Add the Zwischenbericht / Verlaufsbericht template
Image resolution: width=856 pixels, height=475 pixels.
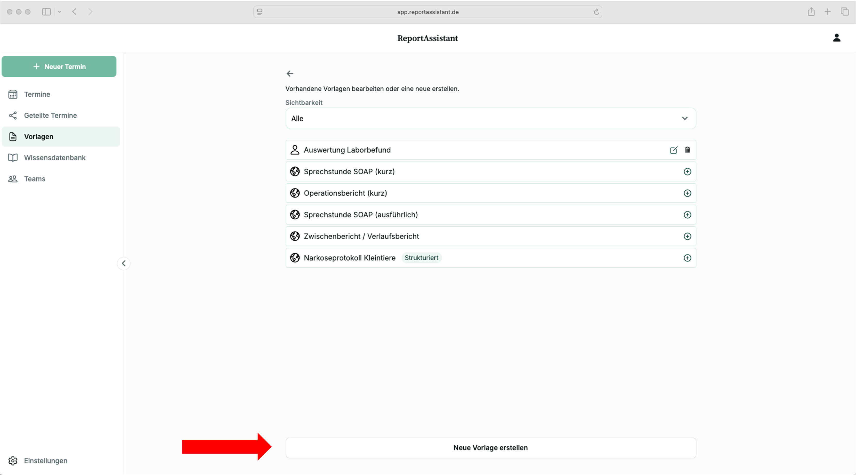point(687,236)
